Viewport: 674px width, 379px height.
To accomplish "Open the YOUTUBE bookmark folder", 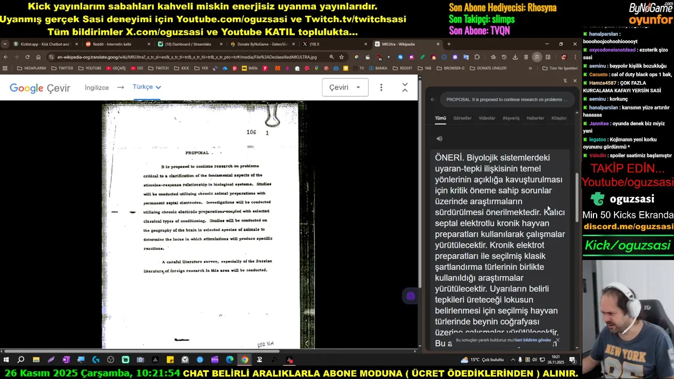I will [x=90, y=68].
